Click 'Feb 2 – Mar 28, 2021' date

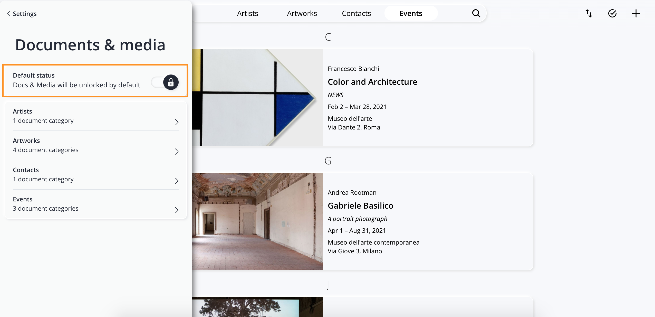tap(357, 107)
